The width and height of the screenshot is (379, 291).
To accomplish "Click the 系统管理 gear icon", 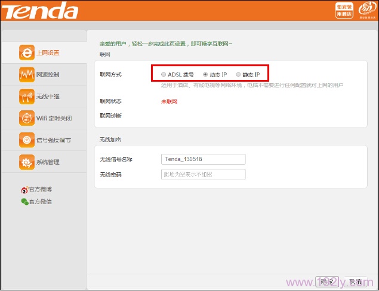I will point(27,162).
